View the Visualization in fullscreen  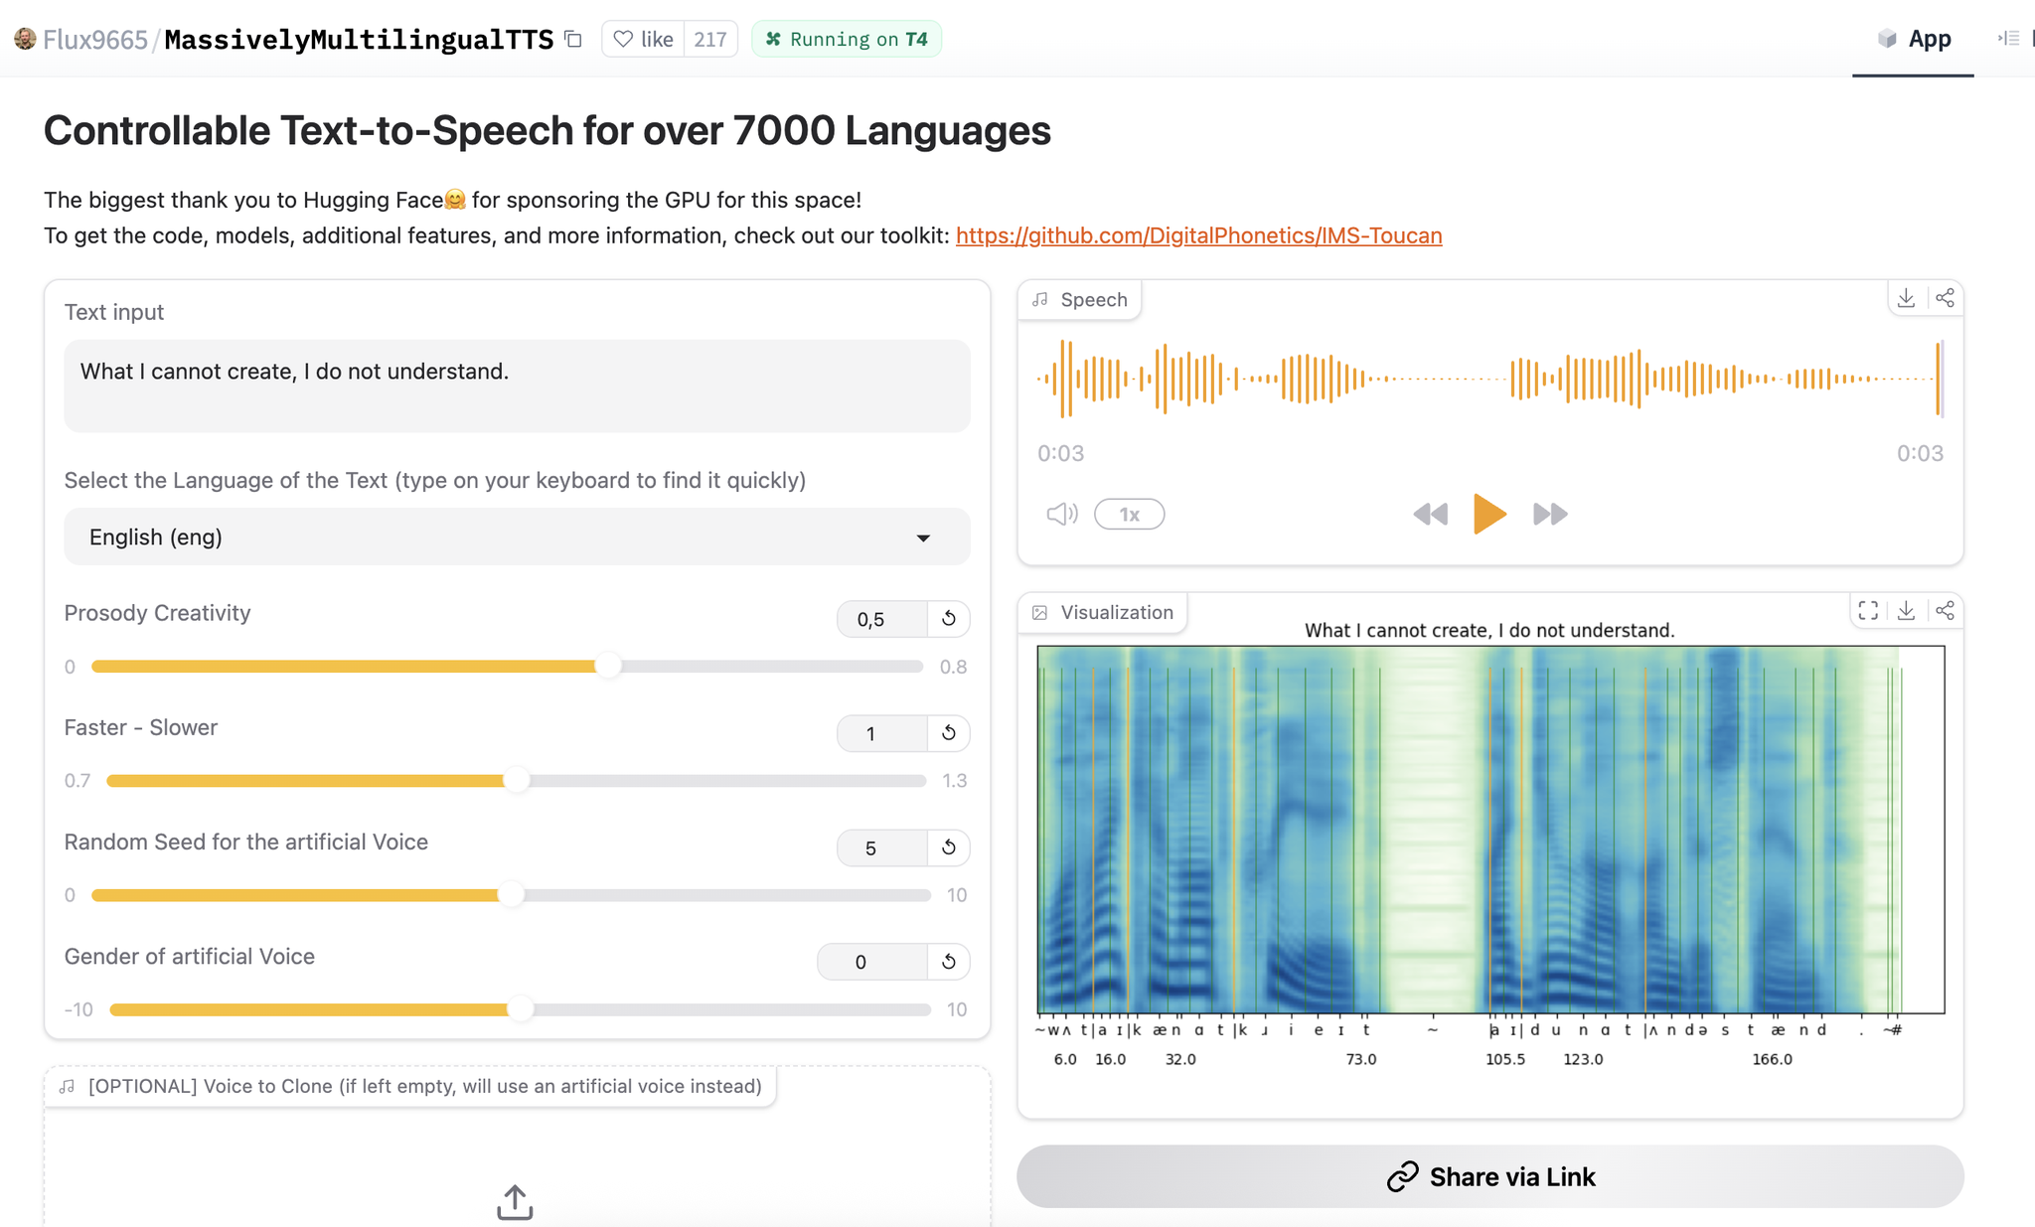tap(1868, 611)
